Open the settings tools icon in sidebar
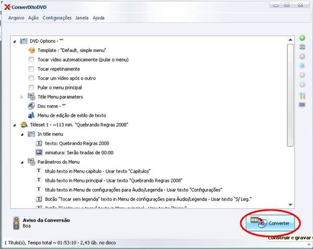 coord(302,95)
